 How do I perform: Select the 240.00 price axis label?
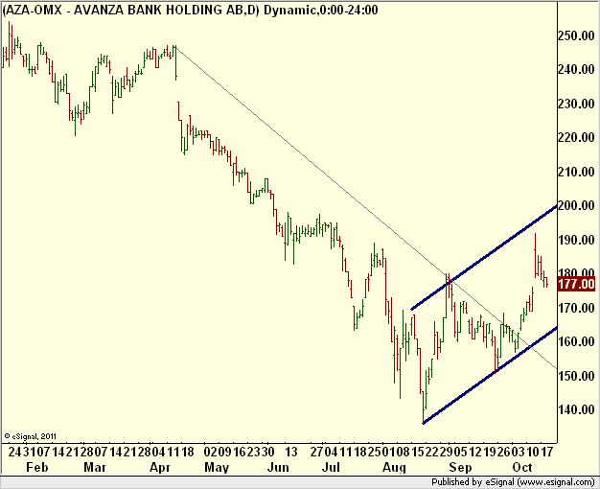[x=576, y=70]
